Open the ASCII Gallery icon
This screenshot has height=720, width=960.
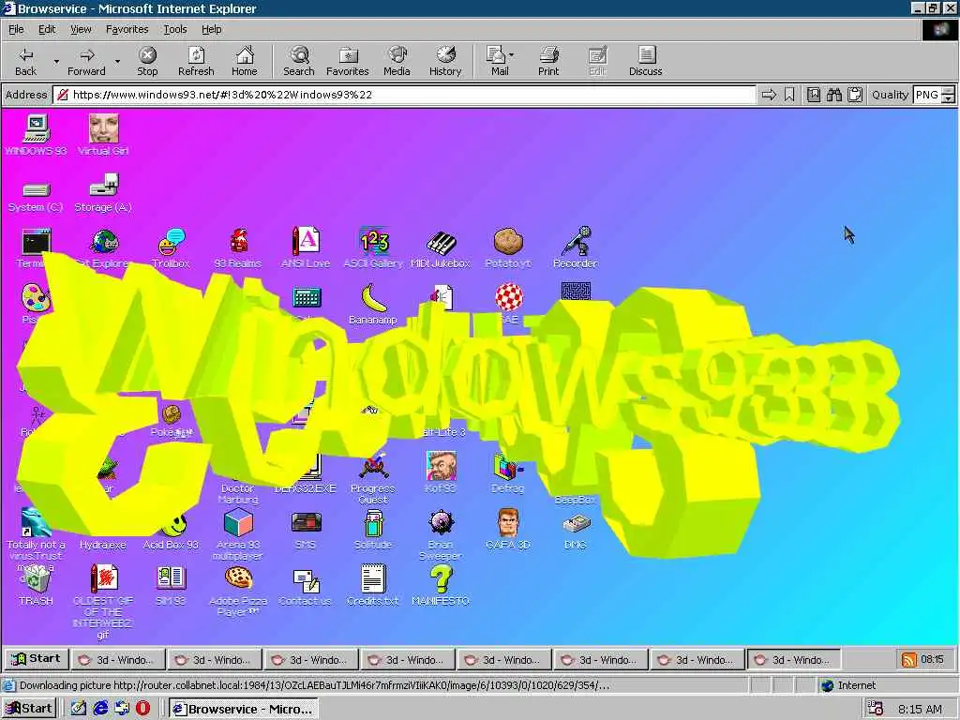click(x=373, y=247)
